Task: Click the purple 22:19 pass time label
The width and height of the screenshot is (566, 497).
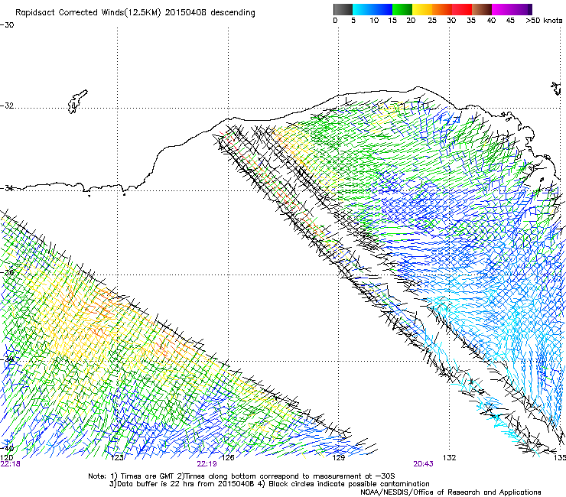Action: [207, 464]
